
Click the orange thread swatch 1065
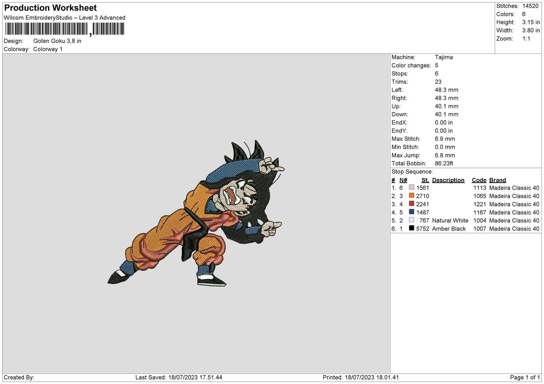click(x=412, y=196)
